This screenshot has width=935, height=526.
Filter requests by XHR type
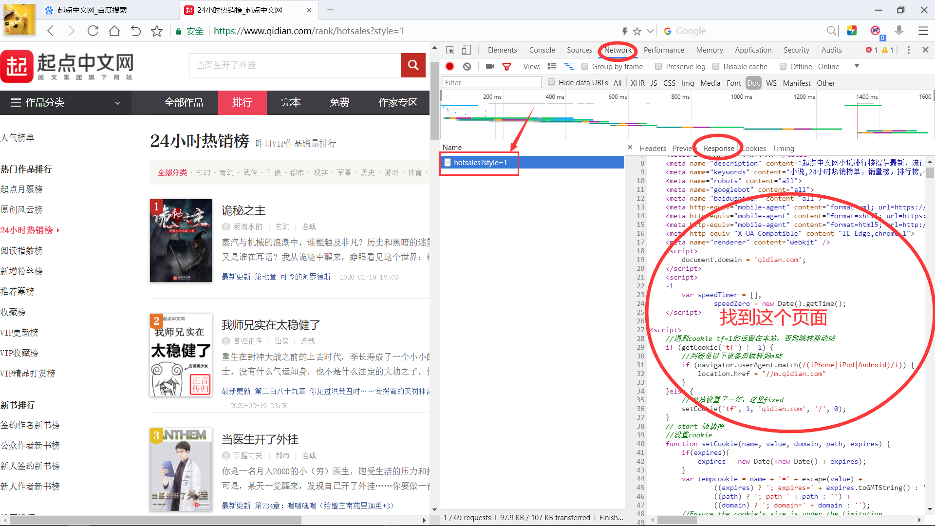pyautogui.click(x=637, y=83)
